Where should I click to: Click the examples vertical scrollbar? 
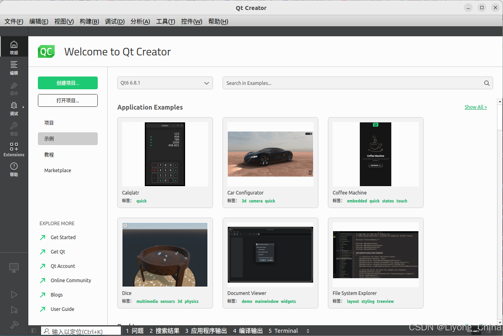coord(500,212)
